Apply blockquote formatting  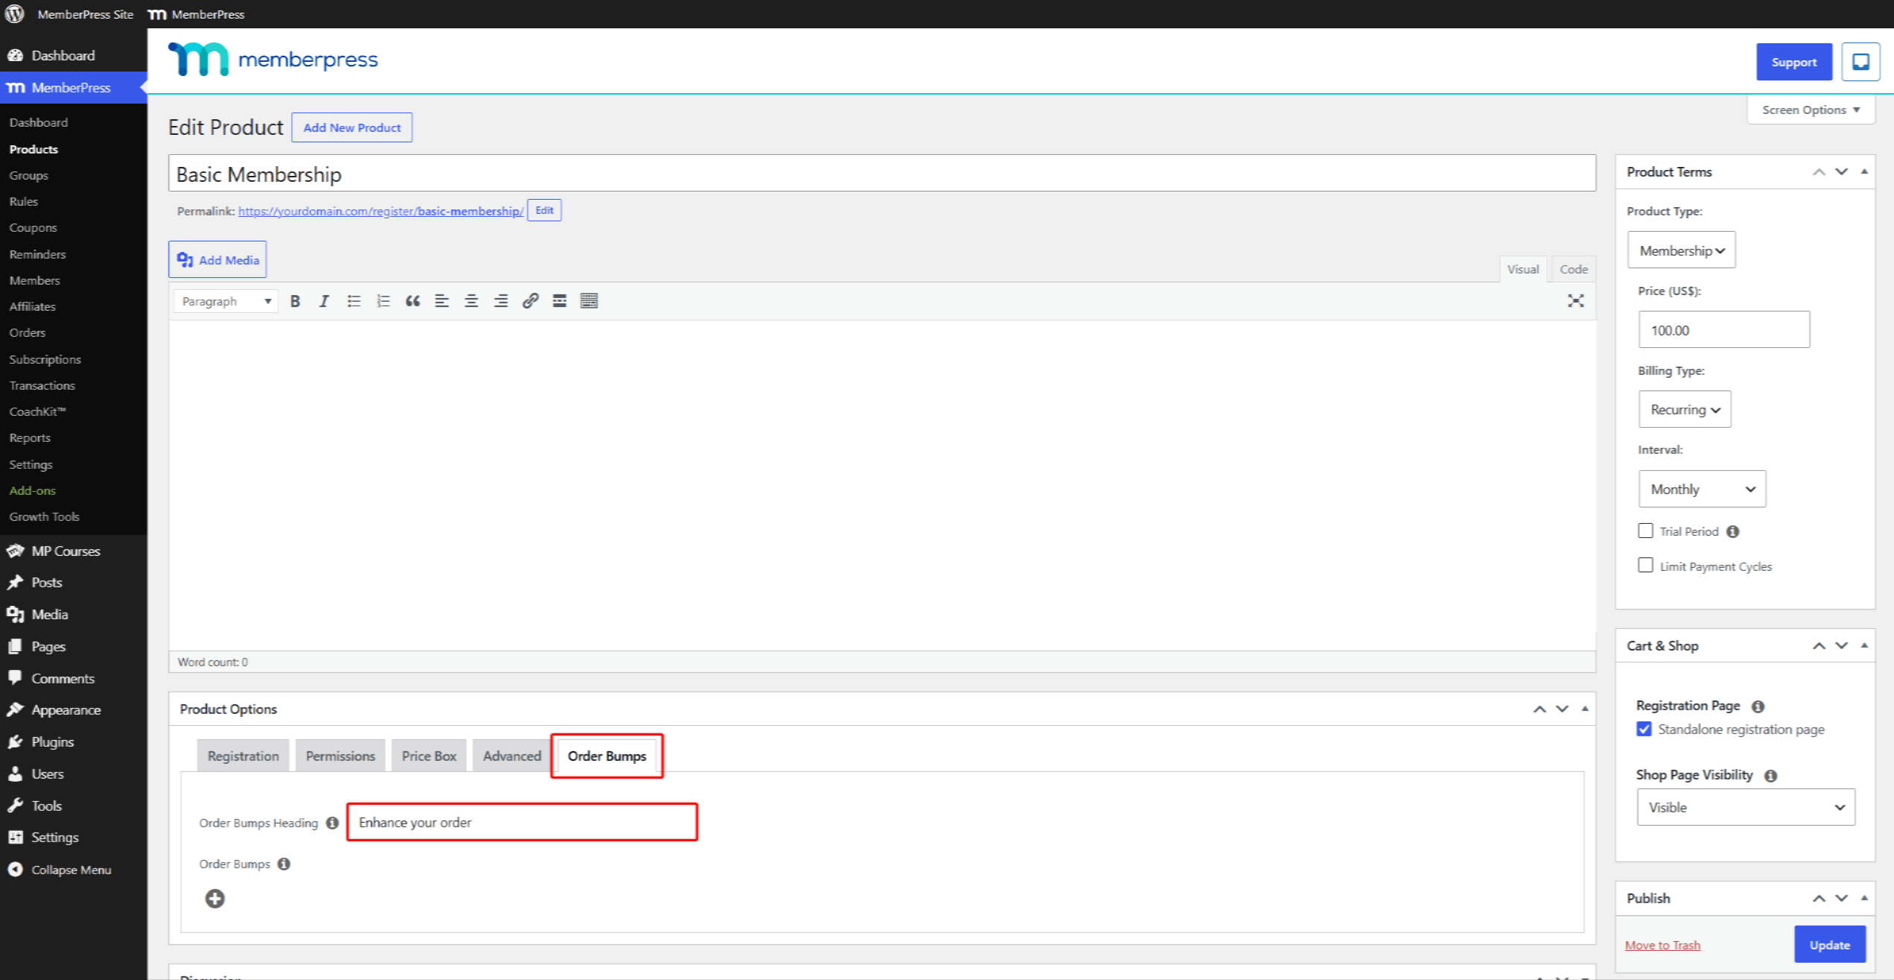[x=413, y=301]
